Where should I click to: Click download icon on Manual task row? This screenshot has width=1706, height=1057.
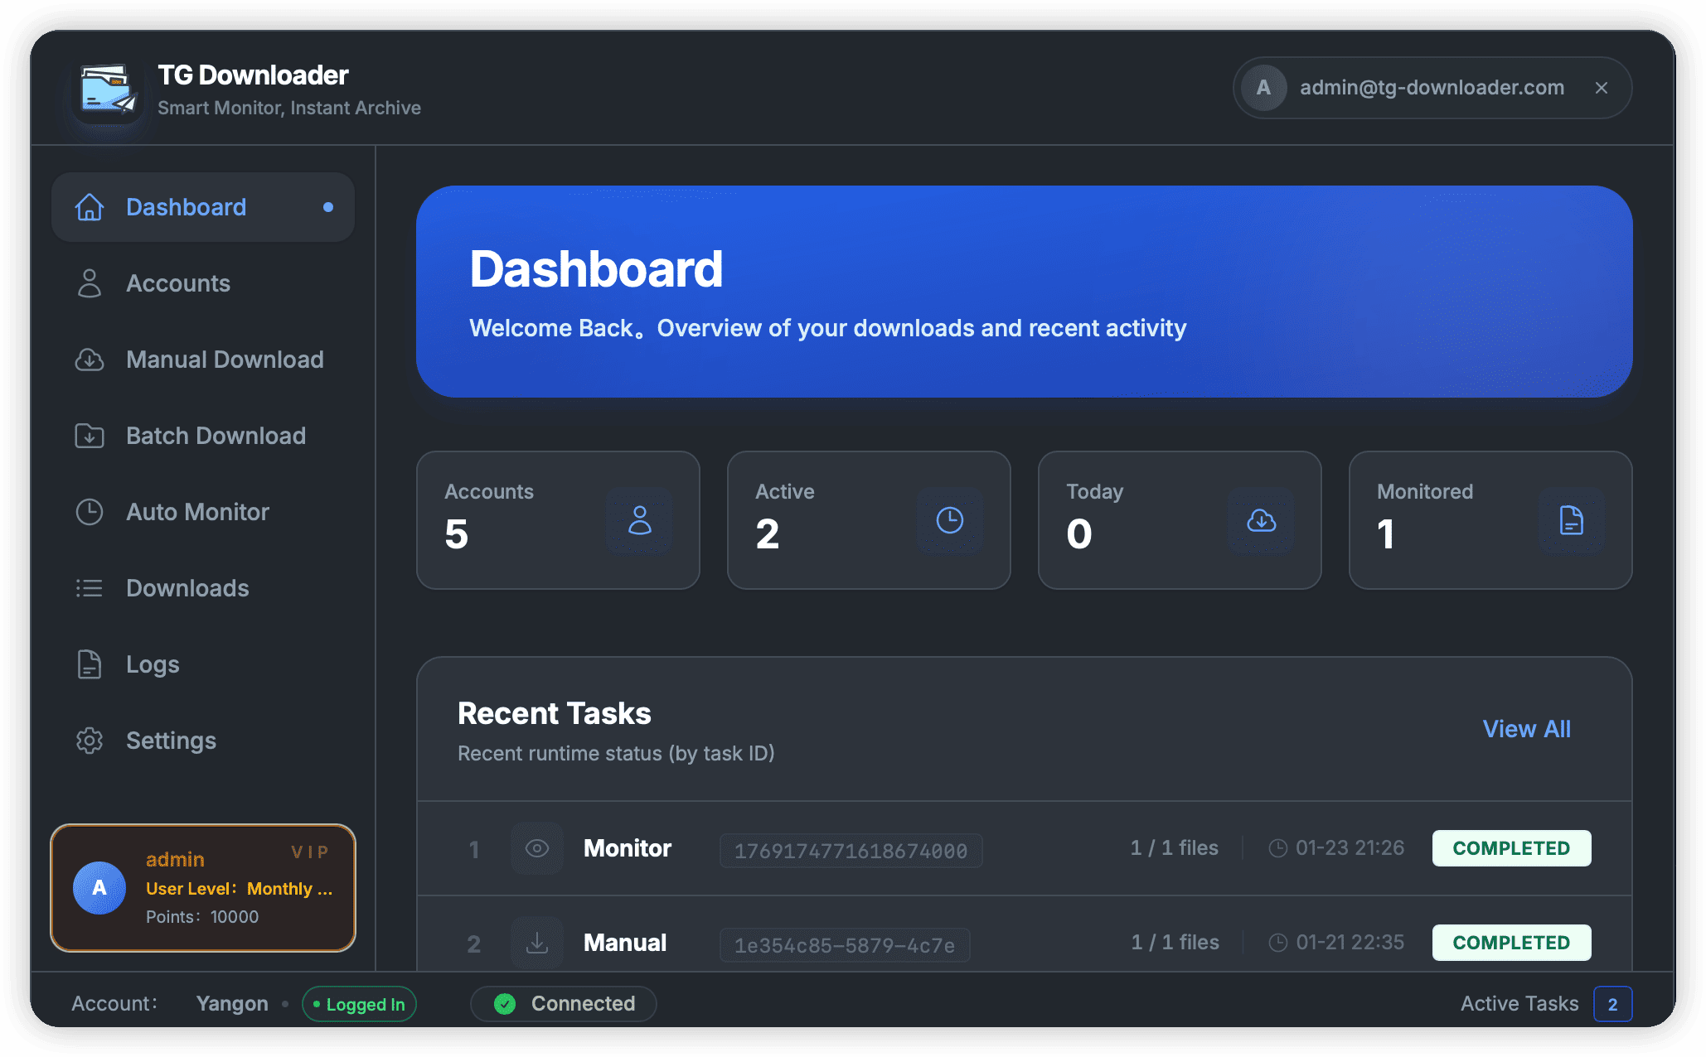click(537, 943)
